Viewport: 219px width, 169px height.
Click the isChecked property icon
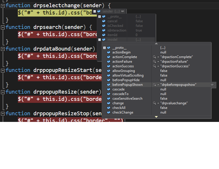point(104,25)
